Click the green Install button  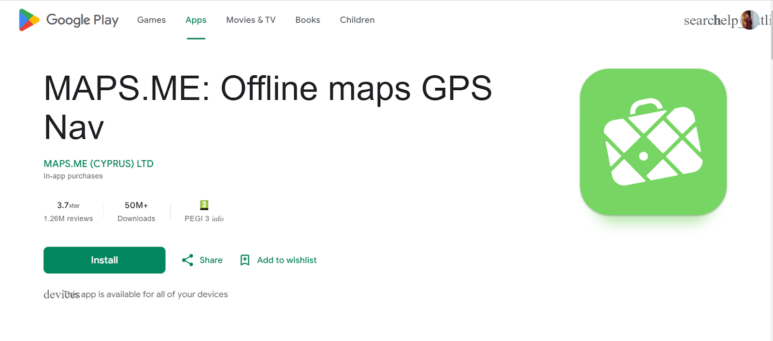[x=104, y=260]
